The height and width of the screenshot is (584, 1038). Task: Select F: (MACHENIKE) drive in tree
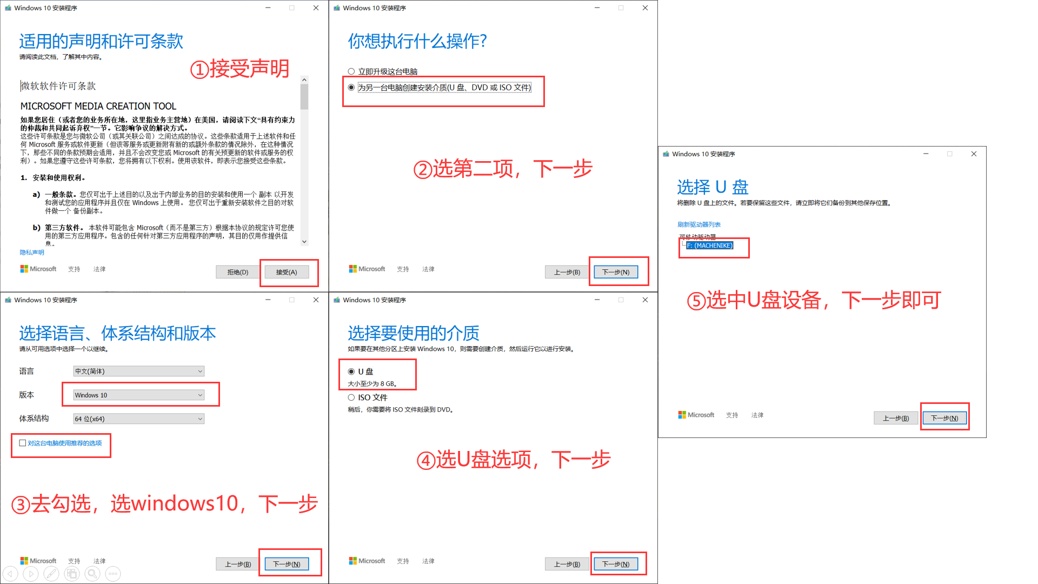[x=709, y=245]
